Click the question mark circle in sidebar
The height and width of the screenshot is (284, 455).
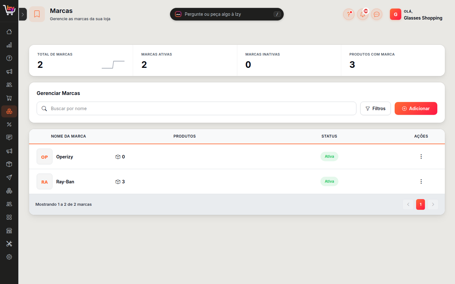(x=9, y=58)
